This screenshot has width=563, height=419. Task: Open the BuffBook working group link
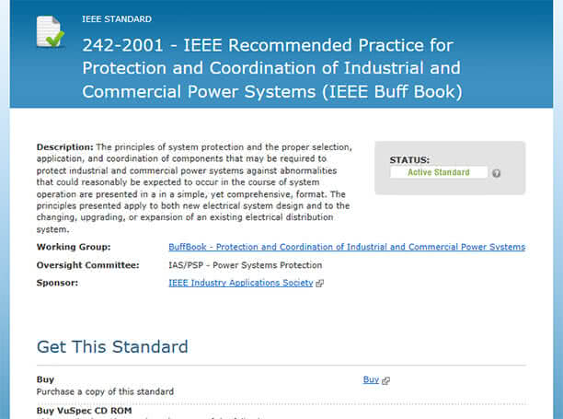click(x=347, y=247)
